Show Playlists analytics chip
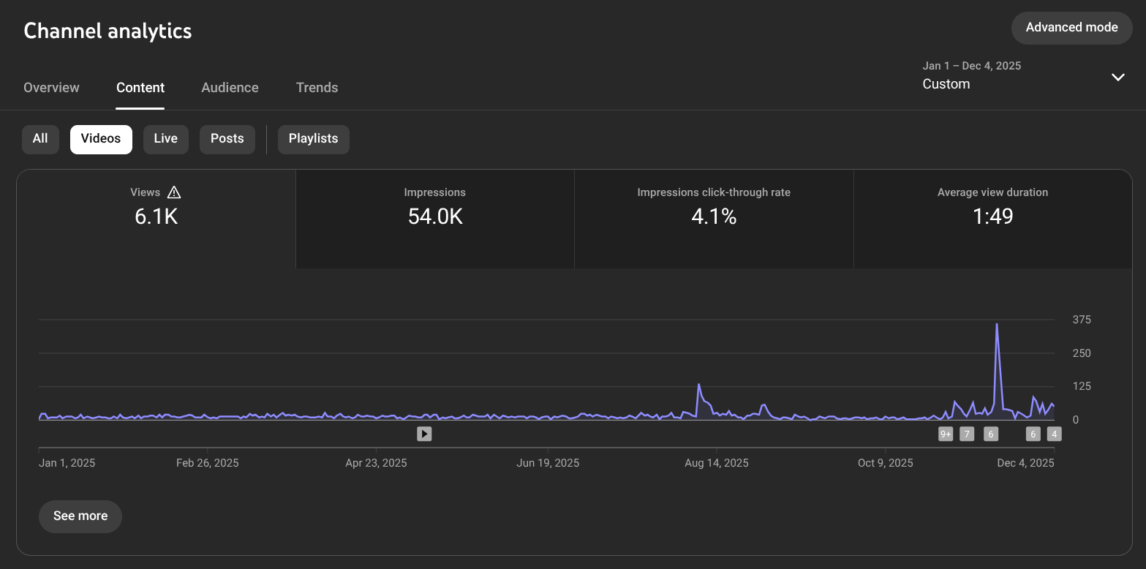Screen dimensions: 1146x569 coord(313,139)
